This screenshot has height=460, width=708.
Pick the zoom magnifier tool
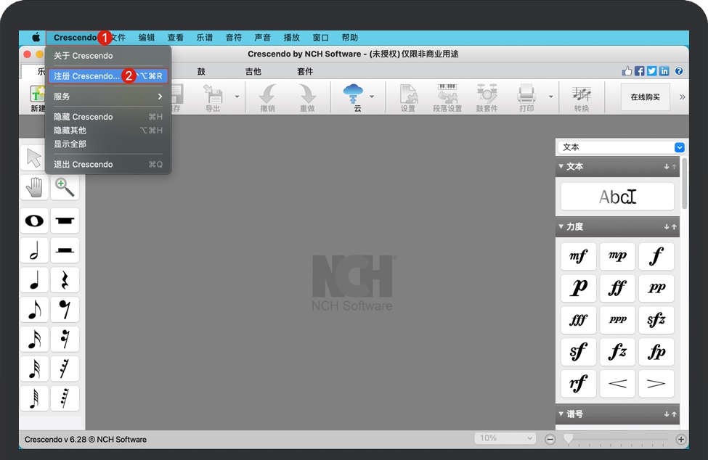65,187
